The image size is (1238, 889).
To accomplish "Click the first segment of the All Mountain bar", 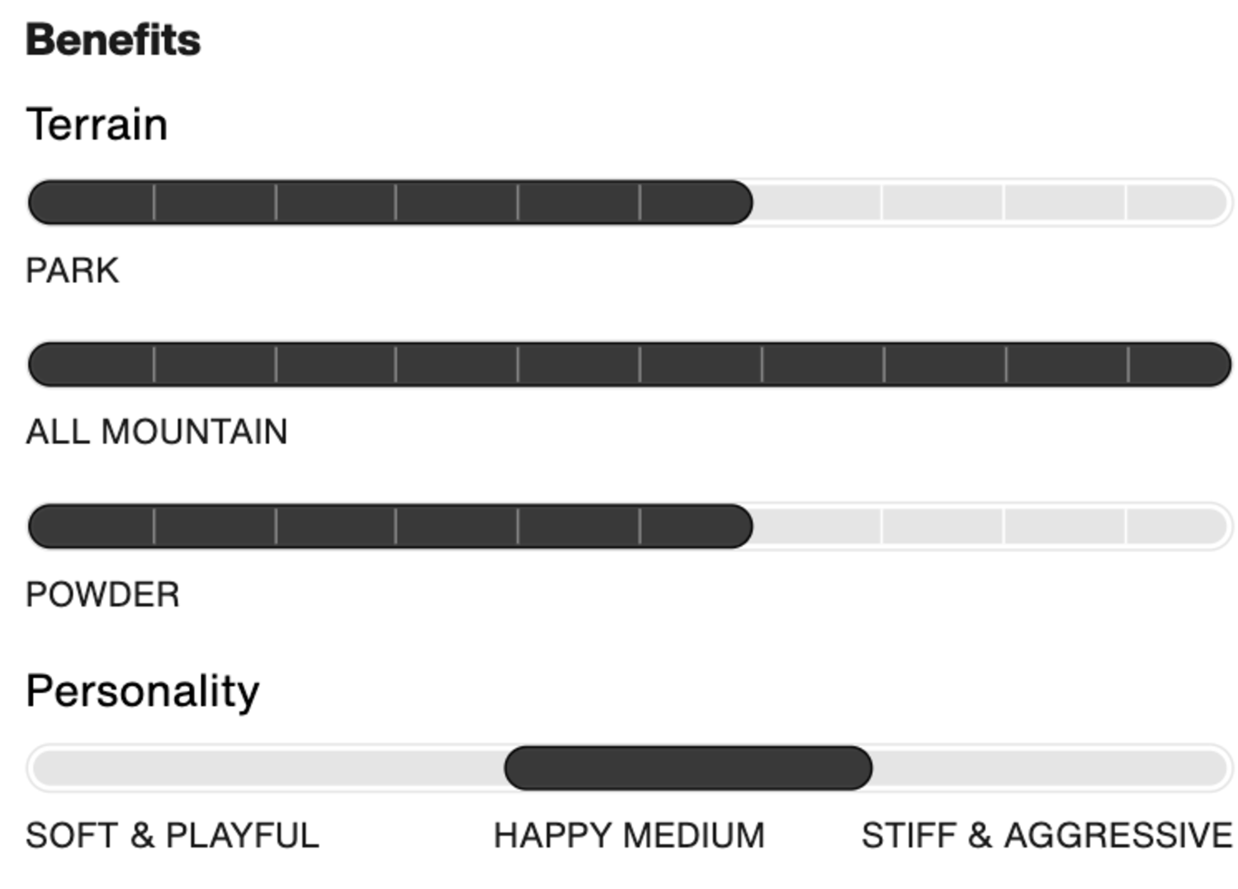I will click(92, 364).
